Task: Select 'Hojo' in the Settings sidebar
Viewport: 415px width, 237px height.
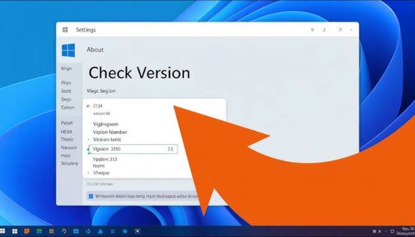Action: coord(66,83)
